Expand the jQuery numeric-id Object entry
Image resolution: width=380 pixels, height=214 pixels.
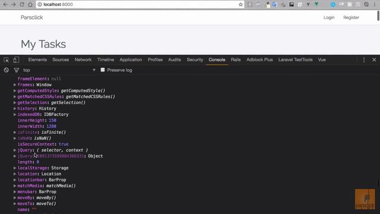click(15, 156)
